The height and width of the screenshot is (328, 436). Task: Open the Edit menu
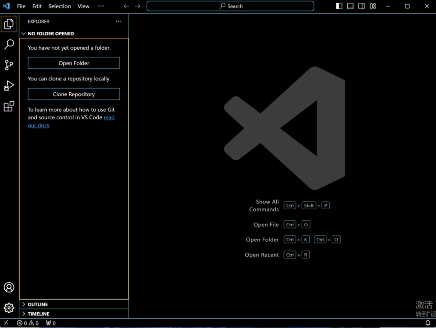[x=37, y=6]
